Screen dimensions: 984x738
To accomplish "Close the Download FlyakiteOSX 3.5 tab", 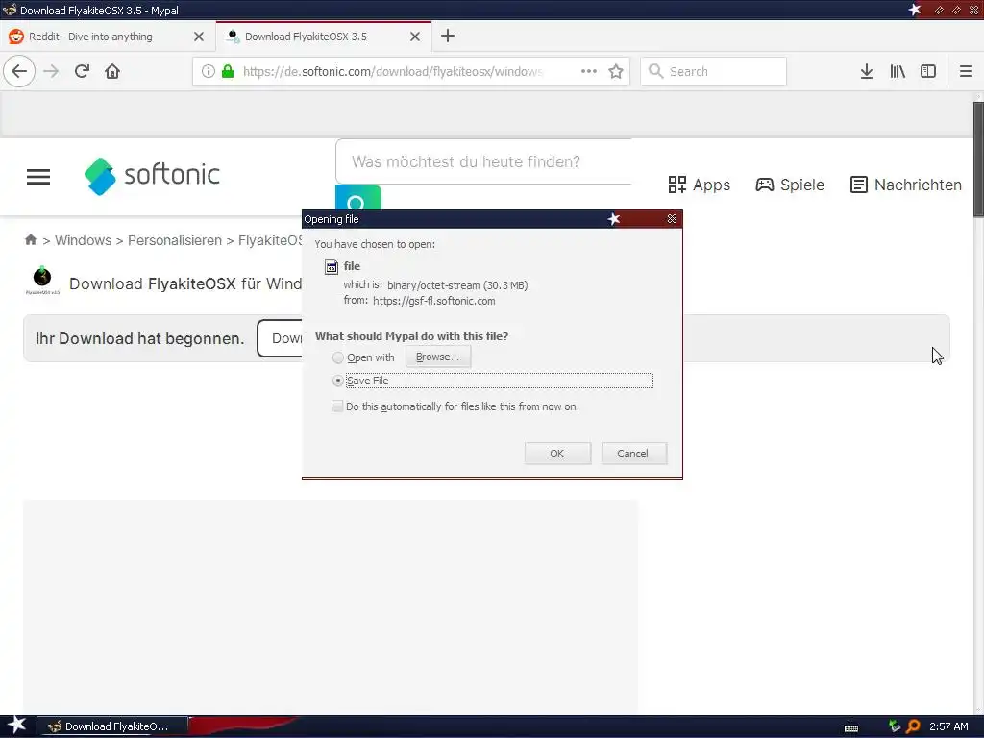I will [415, 37].
